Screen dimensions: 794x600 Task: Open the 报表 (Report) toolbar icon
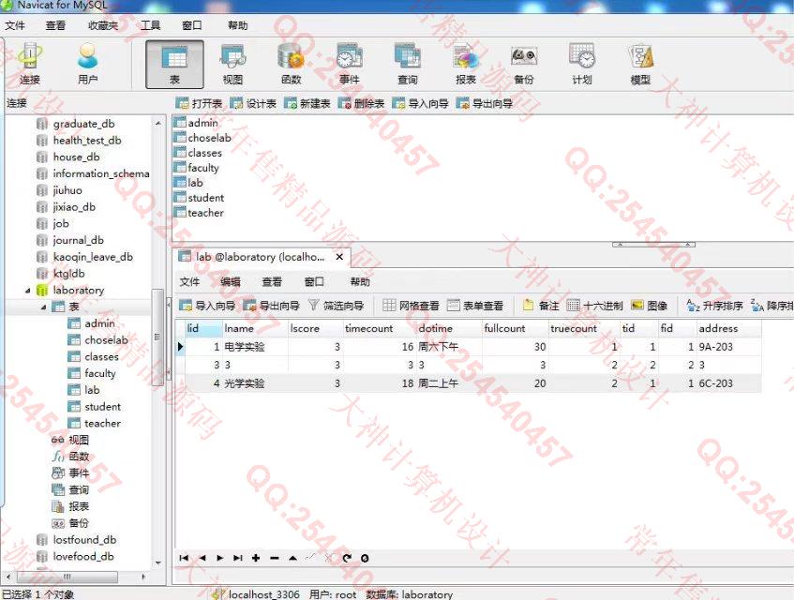click(466, 65)
